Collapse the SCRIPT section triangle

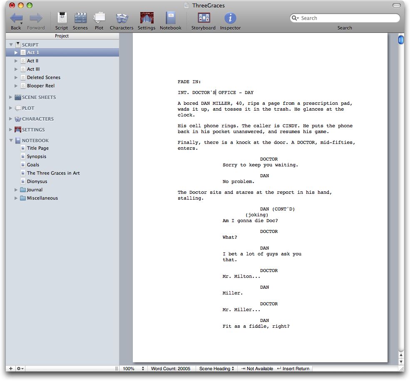pos(11,45)
